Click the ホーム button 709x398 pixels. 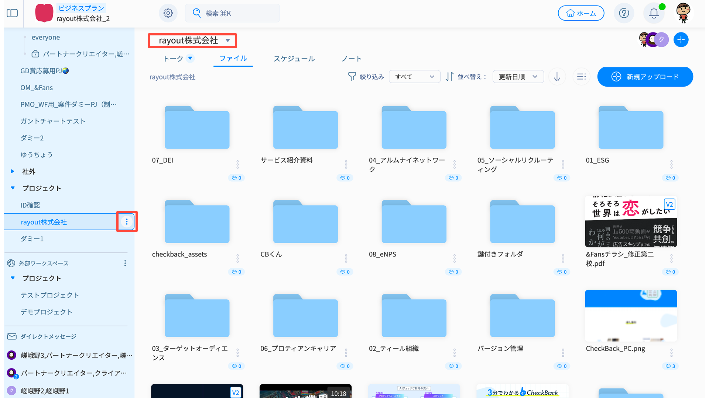pyautogui.click(x=581, y=13)
